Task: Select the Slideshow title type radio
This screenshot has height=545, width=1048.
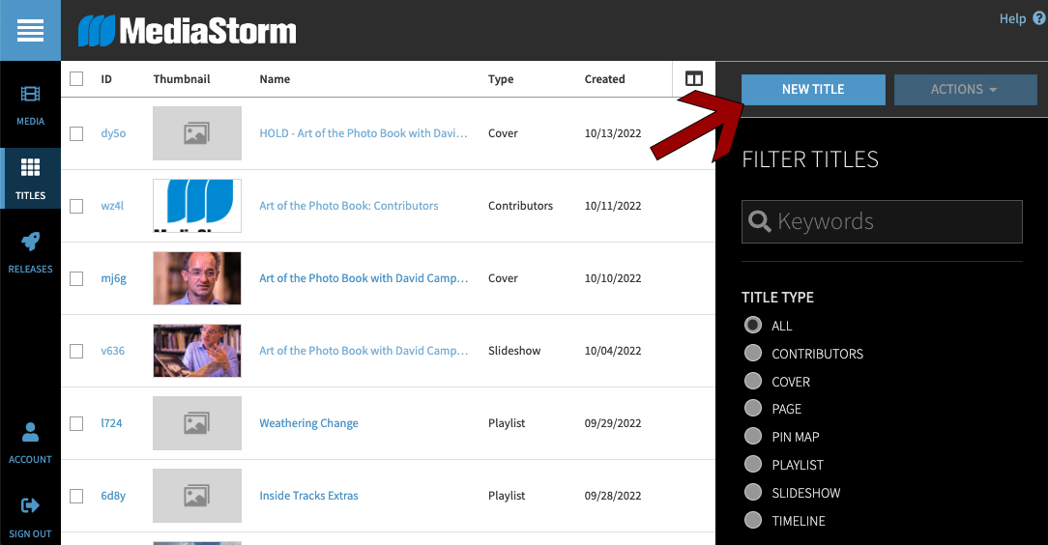Action: pos(753,493)
